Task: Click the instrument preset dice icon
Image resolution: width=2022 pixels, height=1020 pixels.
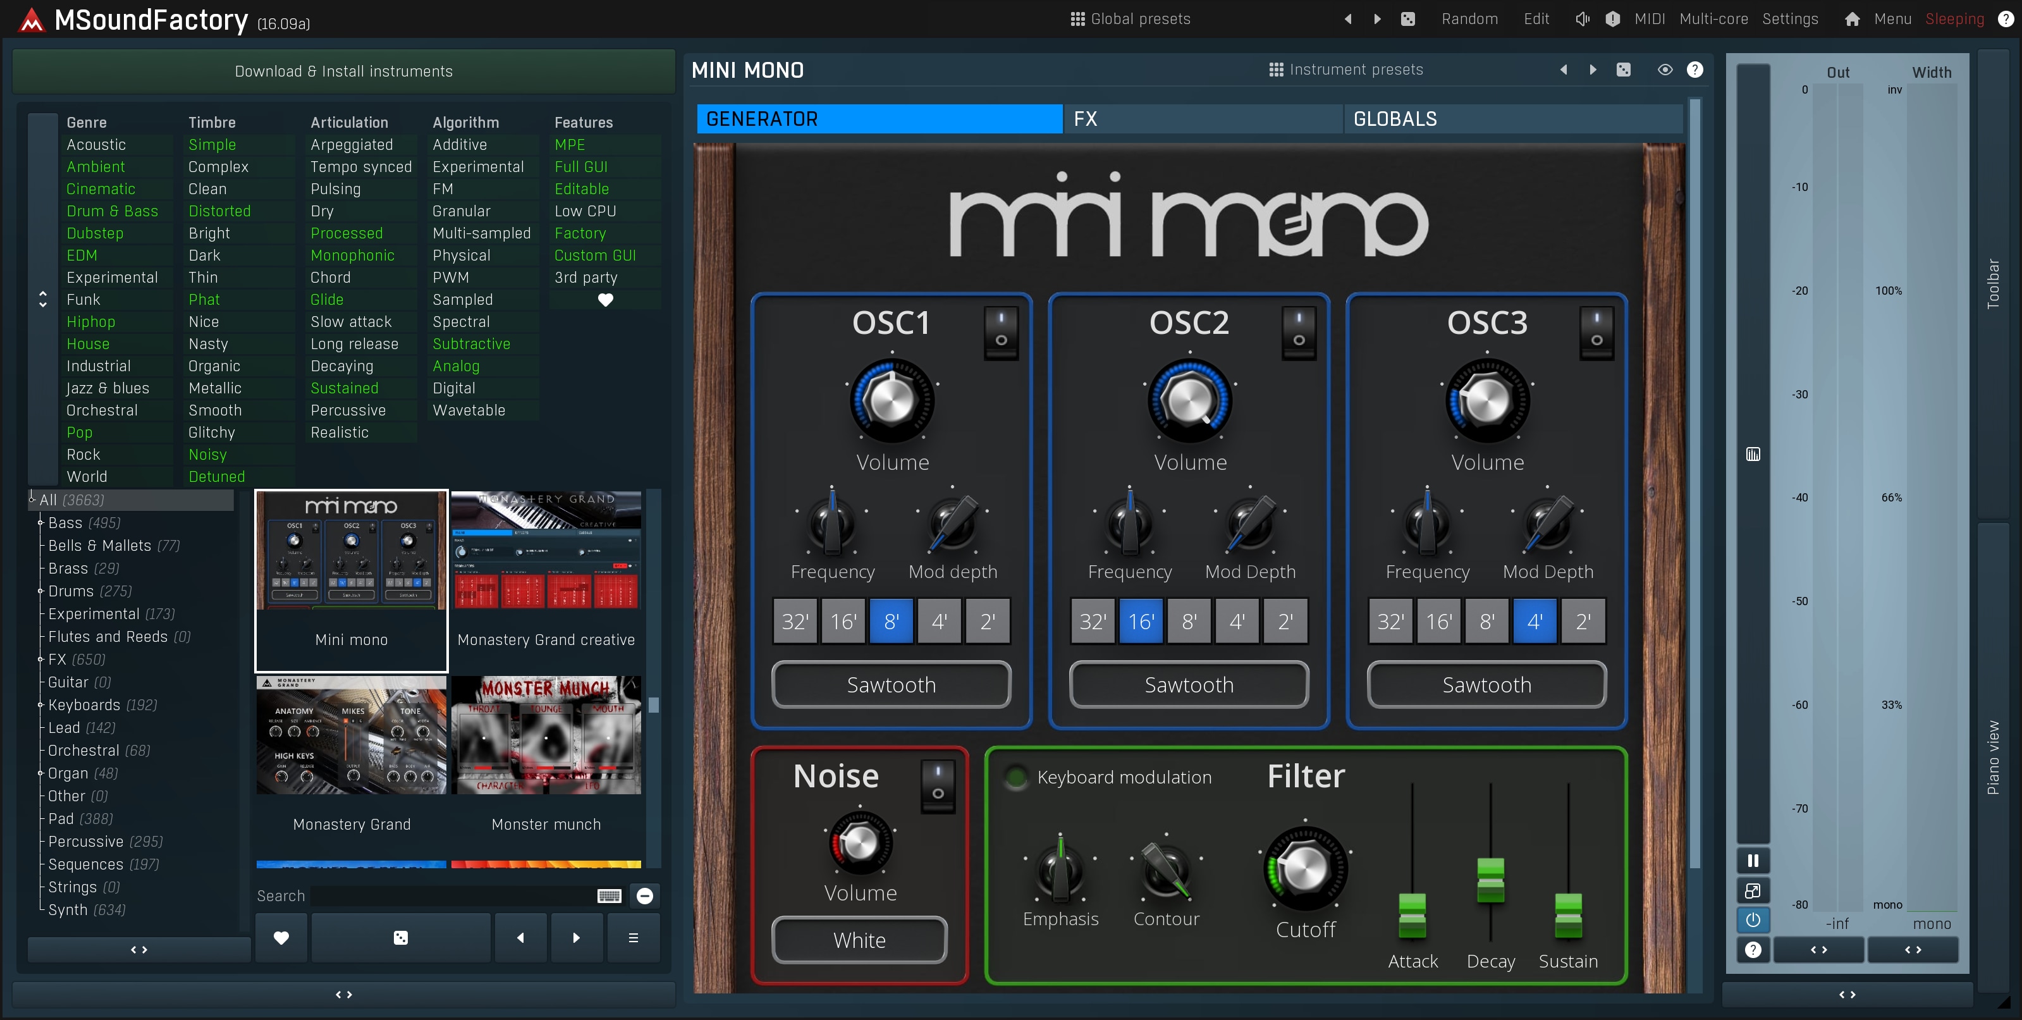Action: click(x=1623, y=70)
